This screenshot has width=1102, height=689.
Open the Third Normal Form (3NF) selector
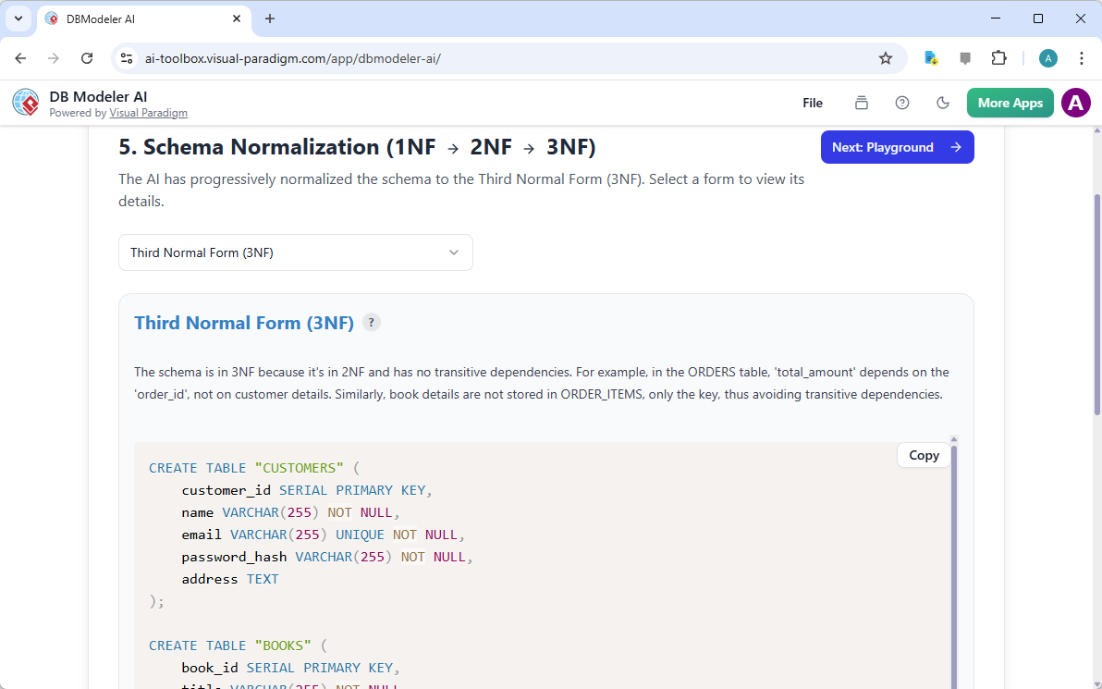click(x=295, y=252)
